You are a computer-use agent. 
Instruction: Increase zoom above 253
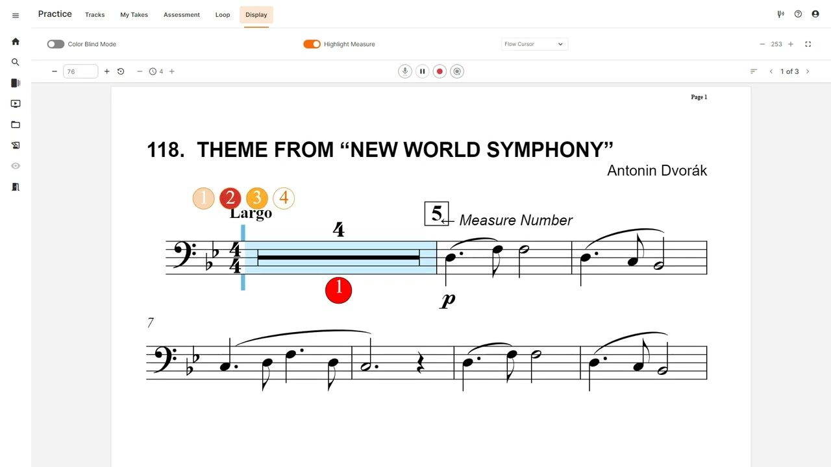[x=791, y=44]
